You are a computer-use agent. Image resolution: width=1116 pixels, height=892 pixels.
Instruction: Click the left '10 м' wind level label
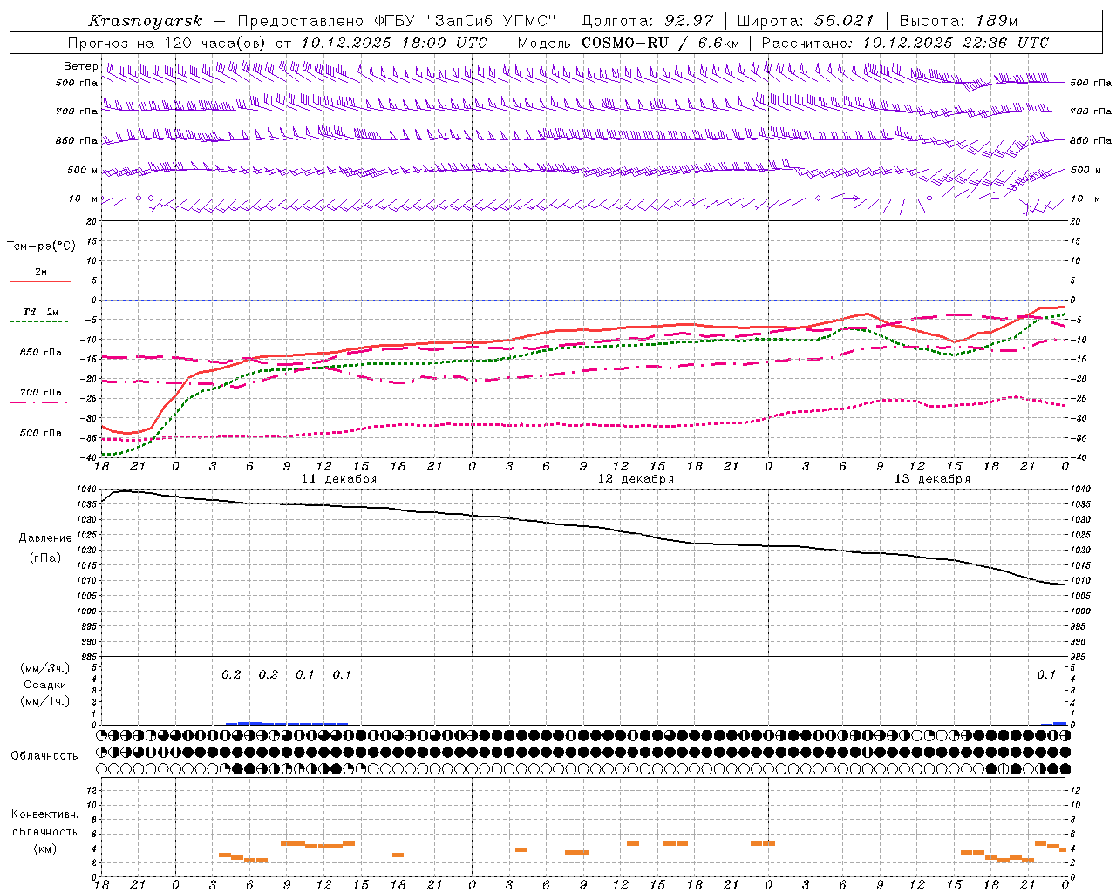[84, 199]
